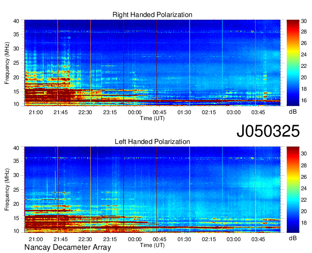This screenshot has width=312, height=253.
Task: Click the 02:15 tick of Left Handed plot
Action: tap(209, 239)
